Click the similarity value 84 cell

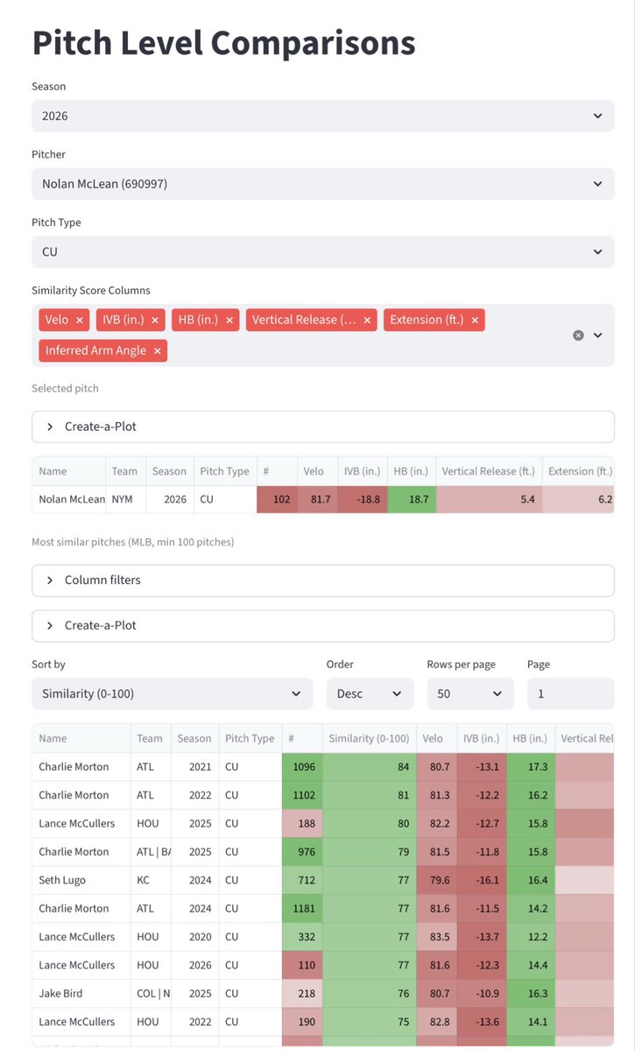click(369, 767)
